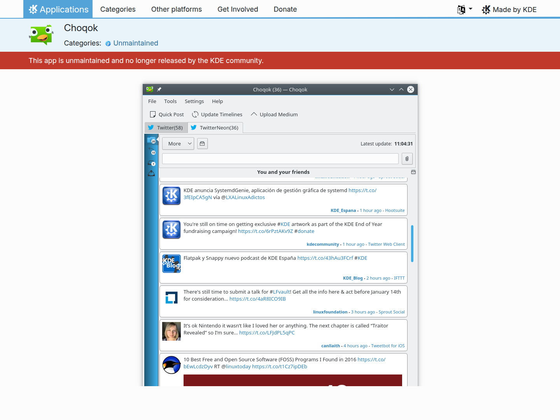The image size is (560, 420).
Task: Click the Tweetbot for iOS link
Action: click(388, 346)
